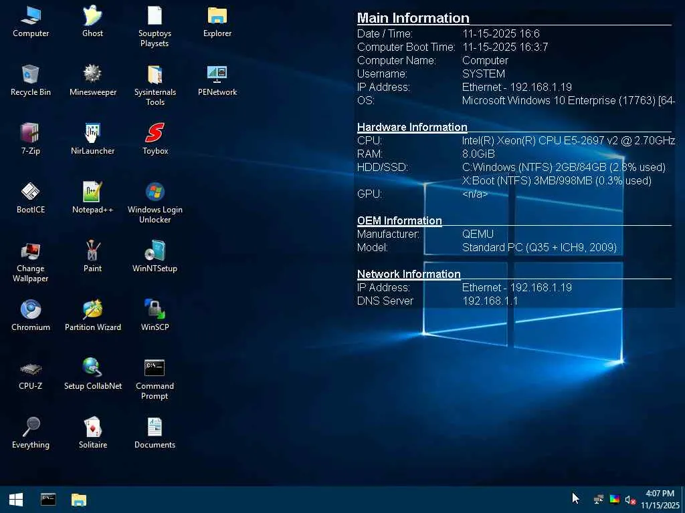Select the Explorer desktop icon
Viewport: 685px width, 513px height.
point(217,22)
